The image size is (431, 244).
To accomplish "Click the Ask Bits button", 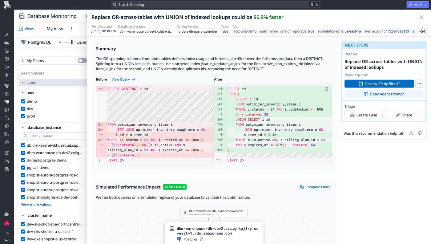I will point(417,5).
